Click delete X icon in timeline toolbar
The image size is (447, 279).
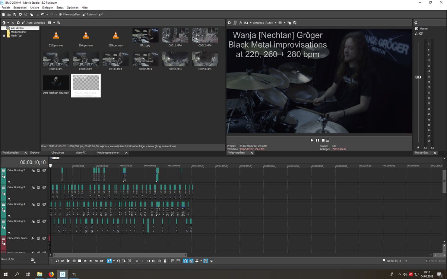point(137,261)
